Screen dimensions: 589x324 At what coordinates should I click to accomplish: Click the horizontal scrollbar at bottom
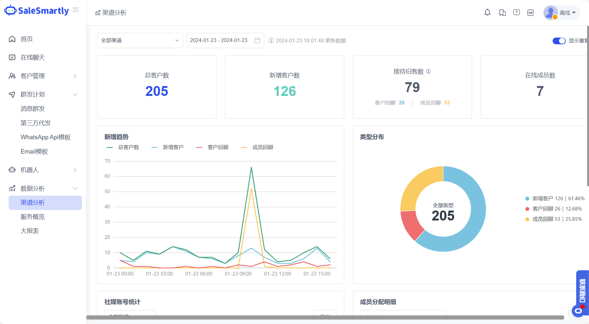click(x=325, y=317)
